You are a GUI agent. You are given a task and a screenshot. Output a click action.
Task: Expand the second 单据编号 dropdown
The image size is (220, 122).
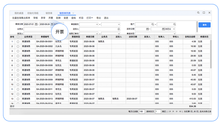coord(119,24)
